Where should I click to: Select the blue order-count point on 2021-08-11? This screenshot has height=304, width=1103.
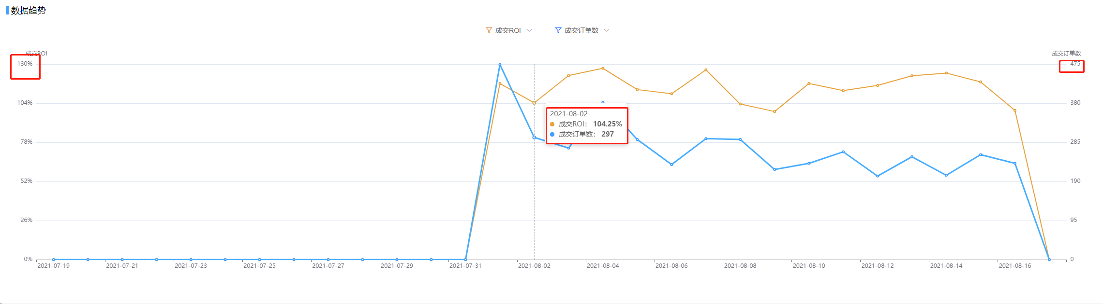(x=843, y=152)
